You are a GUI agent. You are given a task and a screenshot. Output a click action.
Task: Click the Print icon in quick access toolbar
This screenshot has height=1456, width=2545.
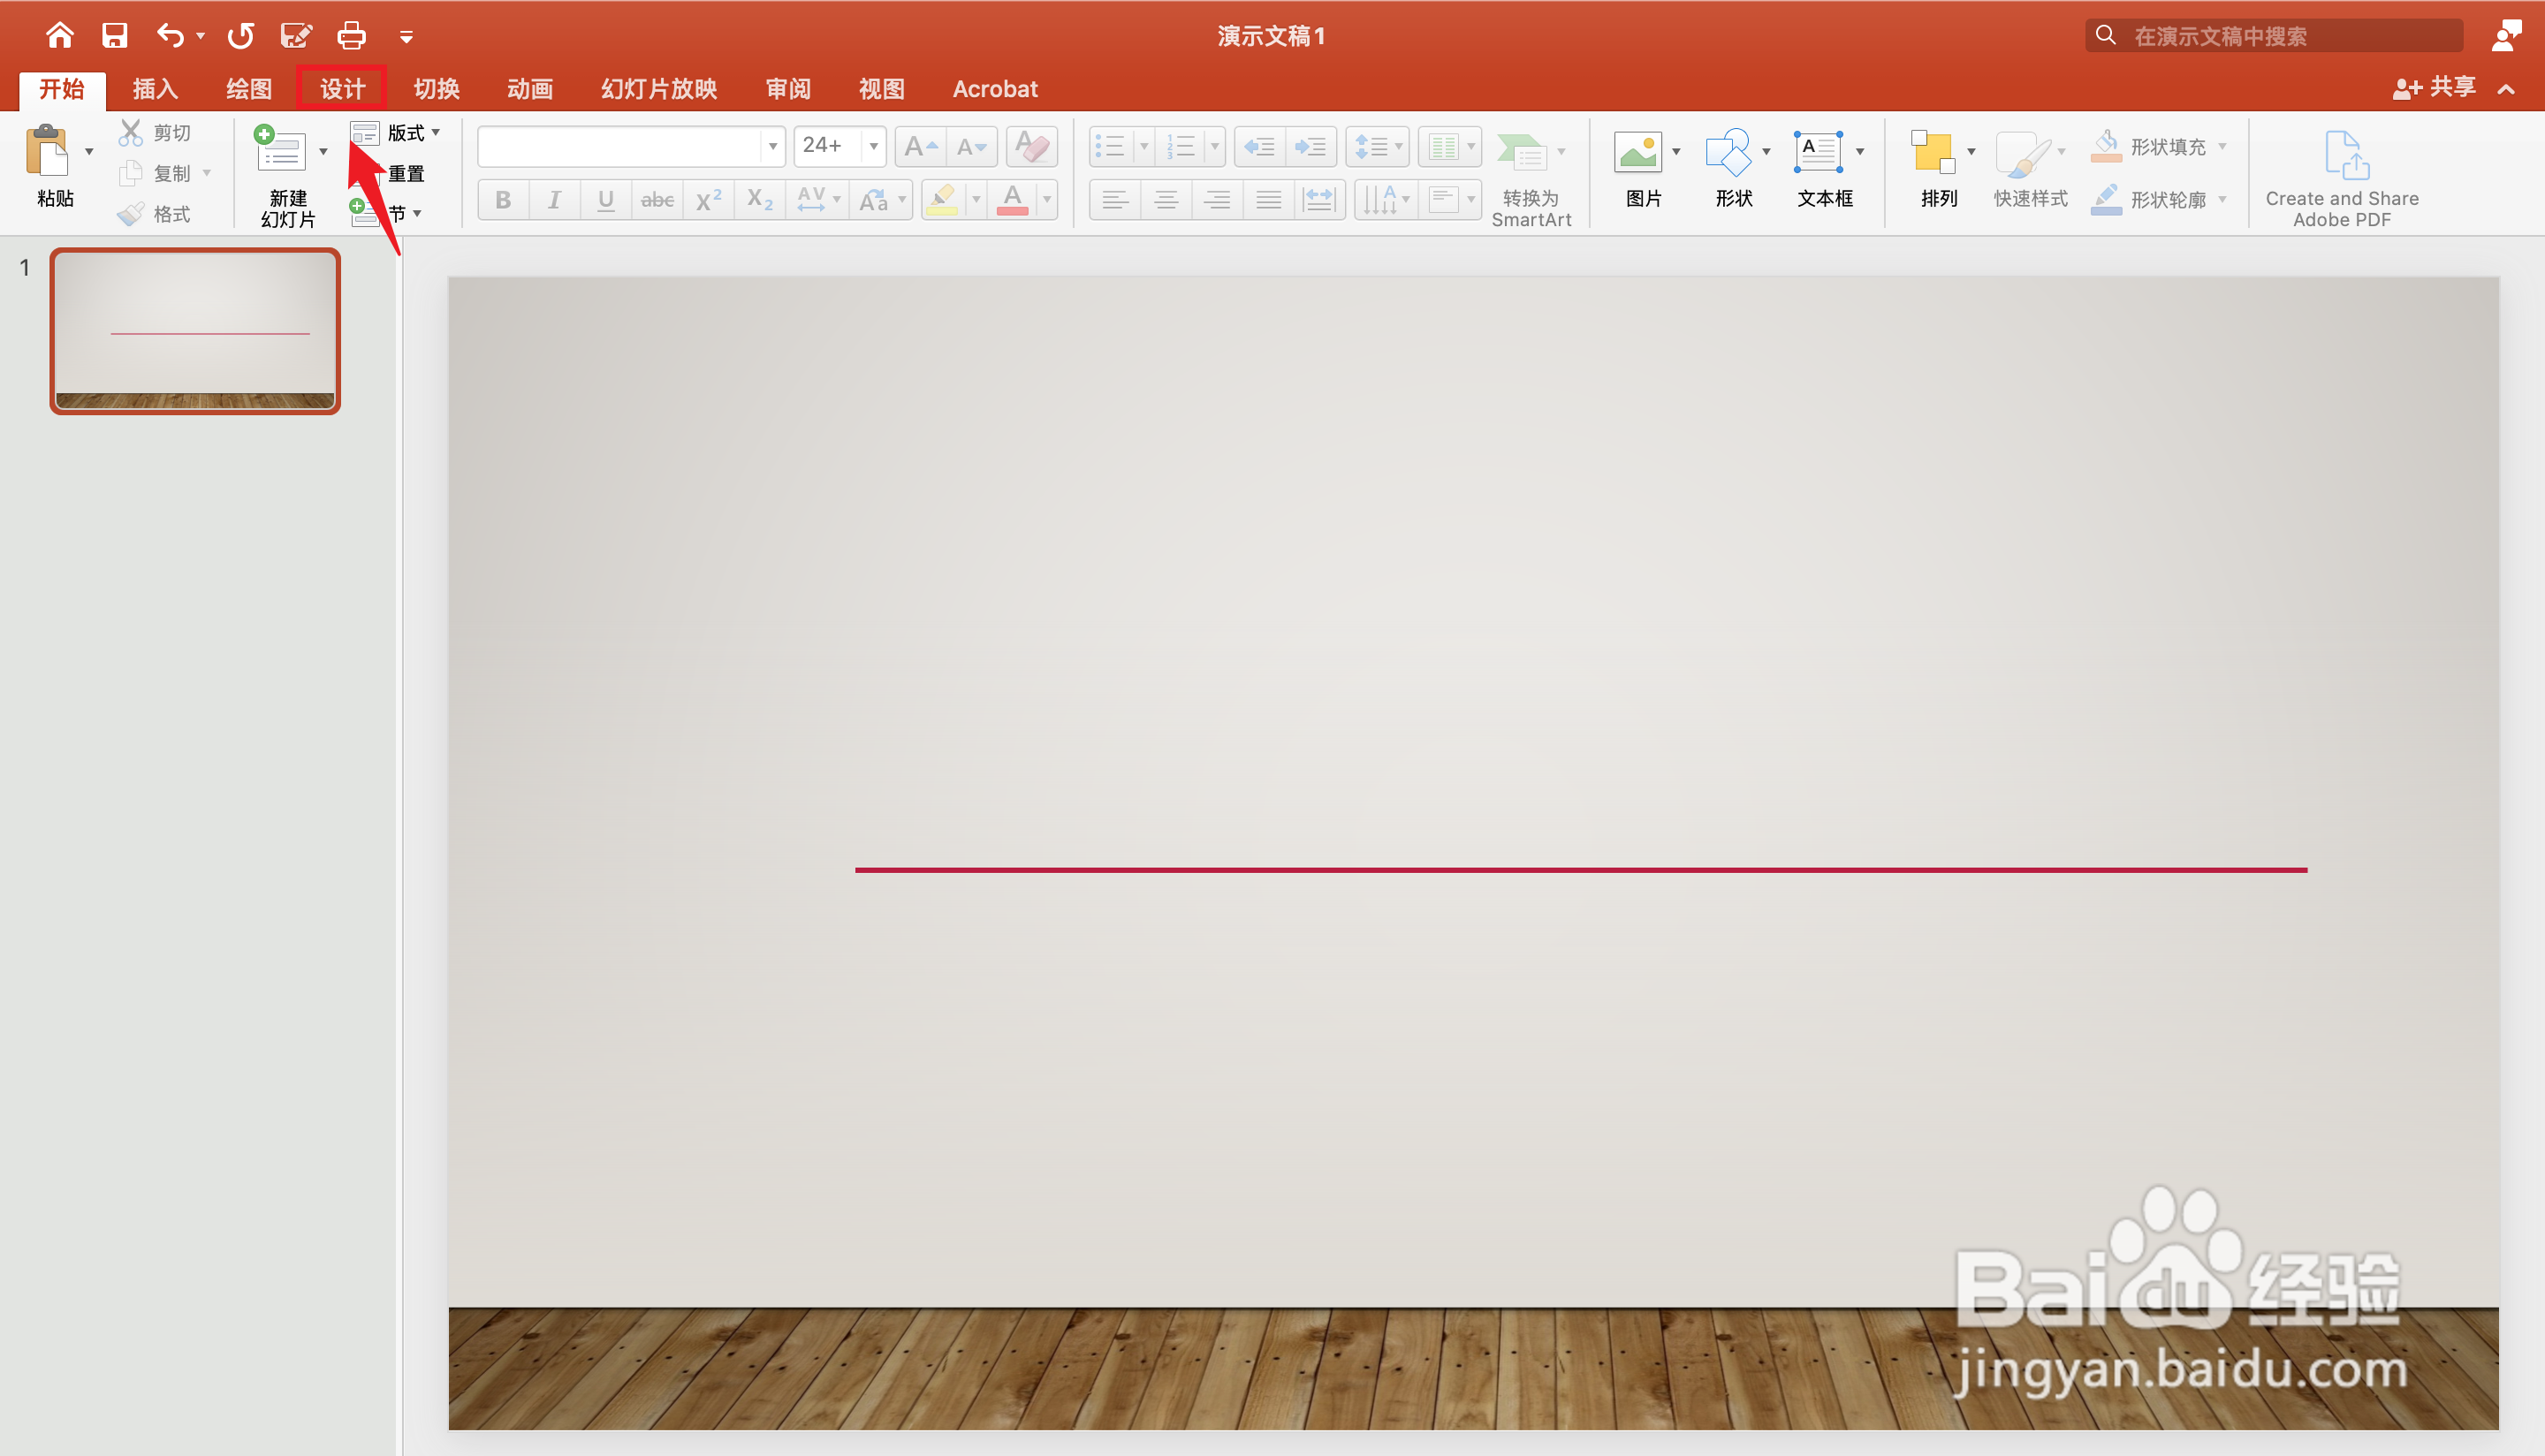[x=351, y=36]
